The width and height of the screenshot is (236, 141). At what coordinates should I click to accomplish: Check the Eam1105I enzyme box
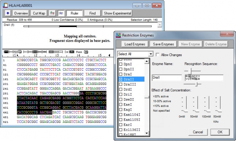121,120
